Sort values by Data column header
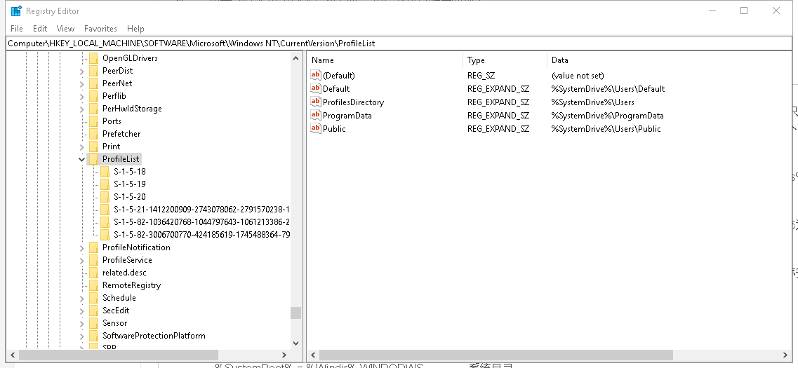Viewport: 798px width, 368px height. tap(670, 60)
